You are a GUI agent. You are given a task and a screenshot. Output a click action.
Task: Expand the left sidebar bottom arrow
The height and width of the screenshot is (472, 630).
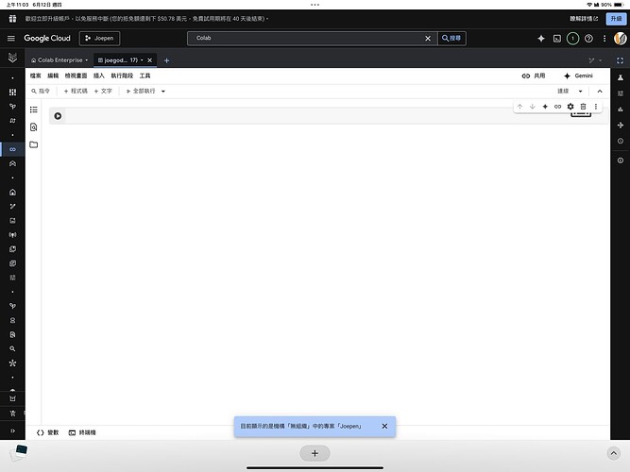tap(12, 431)
